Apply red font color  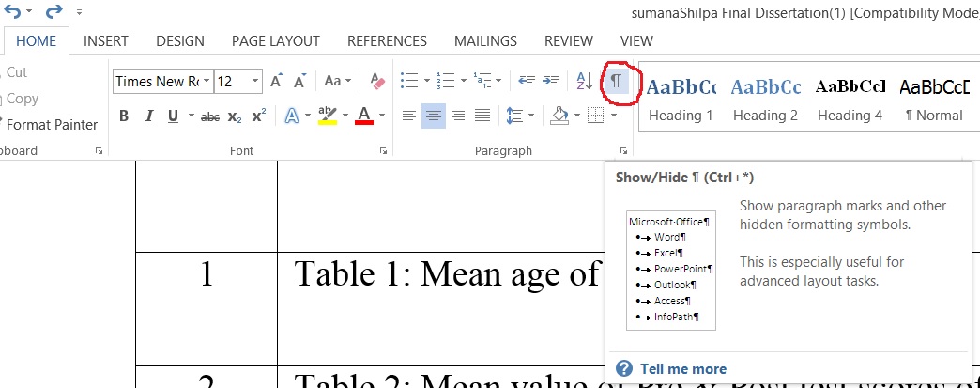click(364, 116)
